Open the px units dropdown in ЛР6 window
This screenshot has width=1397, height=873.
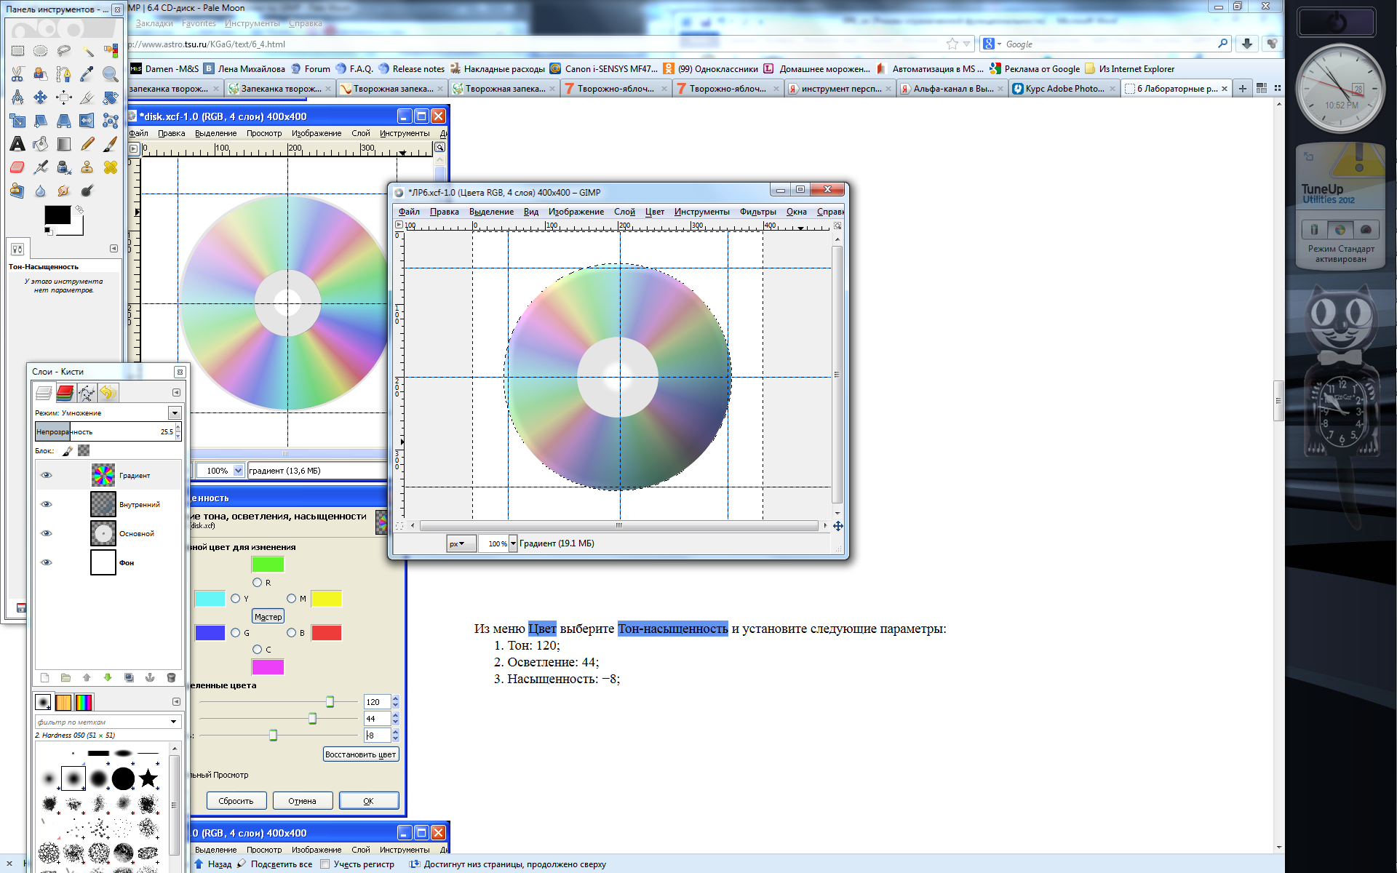point(461,543)
